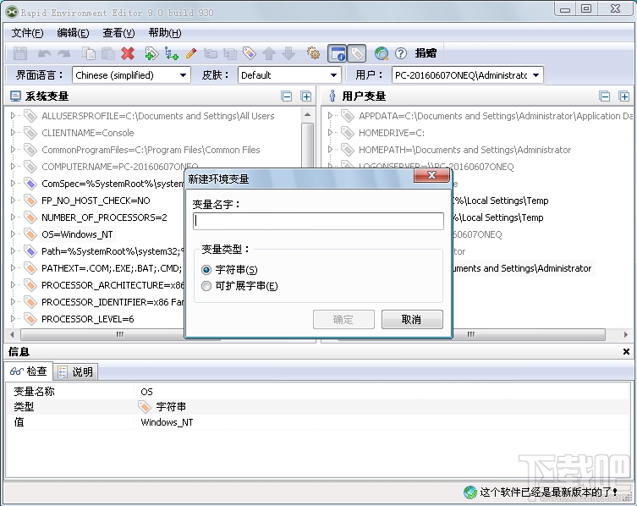Toggle the tag icon button in toolbar

point(357,53)
